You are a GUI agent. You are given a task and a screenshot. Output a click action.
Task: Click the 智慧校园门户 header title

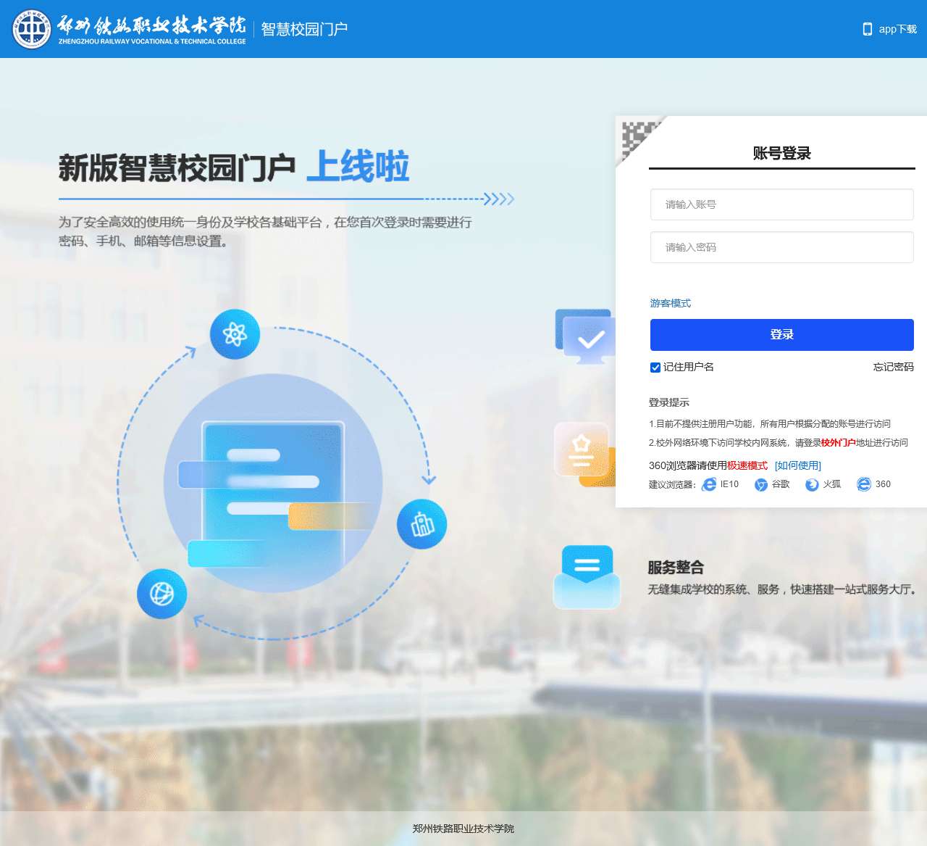tap(304, 29)
